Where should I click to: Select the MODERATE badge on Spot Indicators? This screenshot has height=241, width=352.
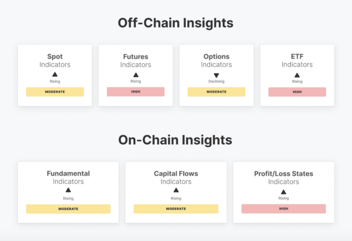[55, 92]
